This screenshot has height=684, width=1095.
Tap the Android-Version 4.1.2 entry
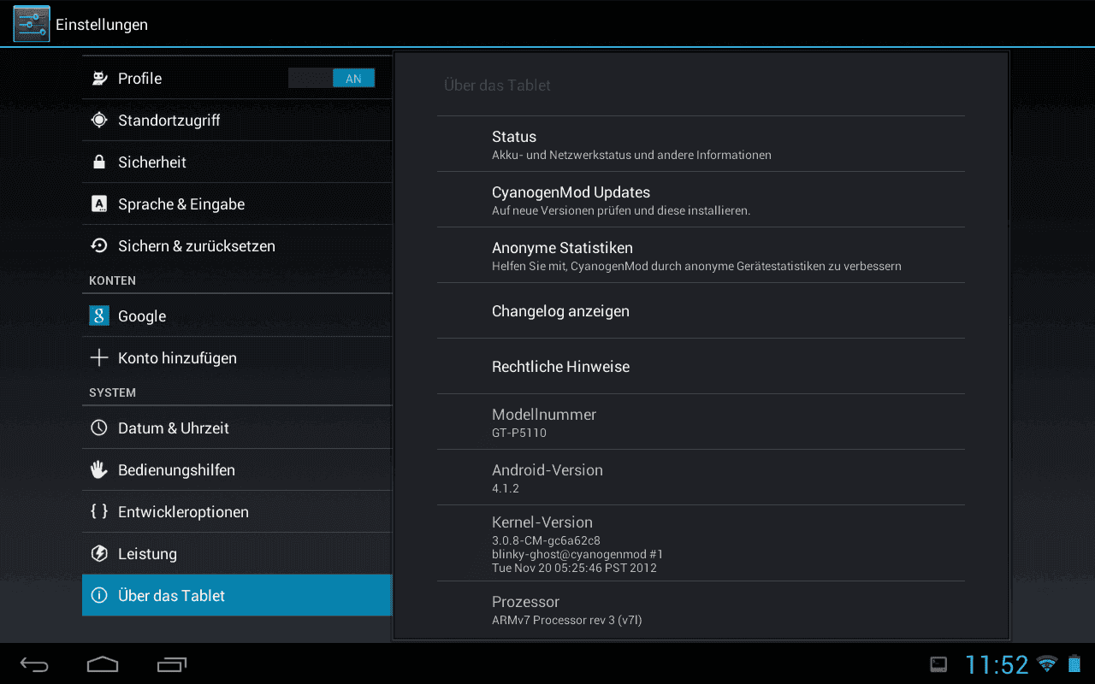coord(701,478)
